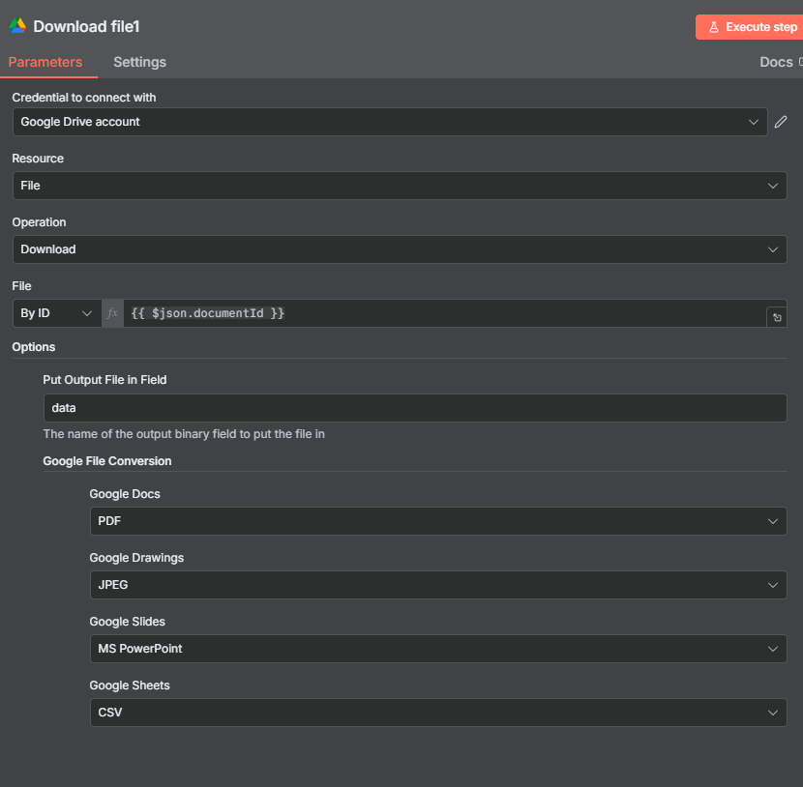Open Google Slides dropdown set to MS PowerPoint
Viewport: 803px width, 787px height.
point(438,649)
